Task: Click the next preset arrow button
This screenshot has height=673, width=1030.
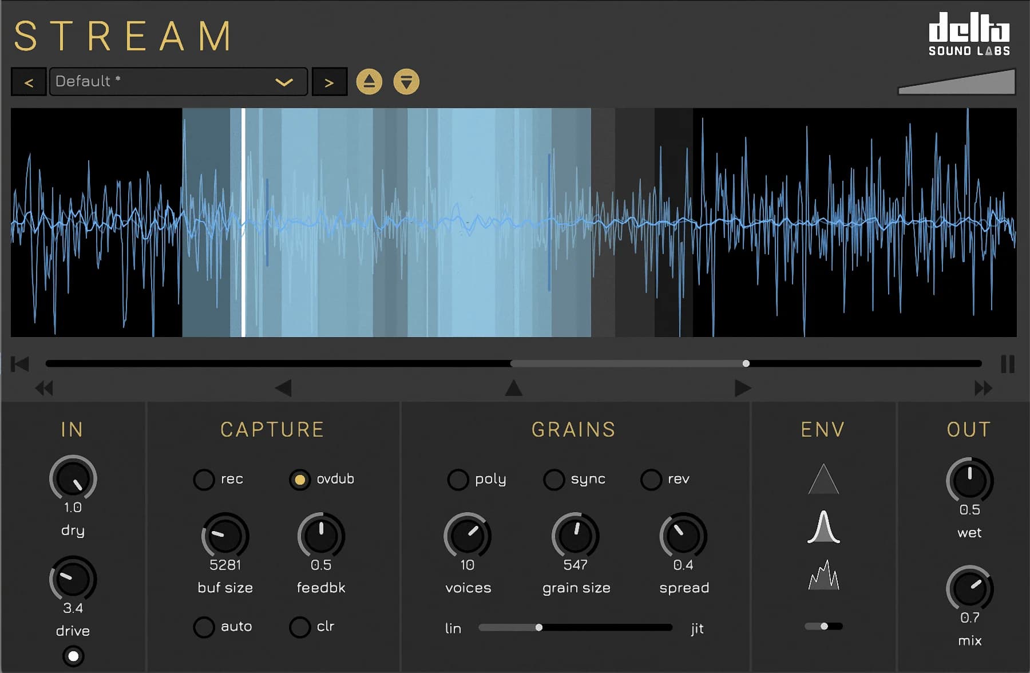Action: point(329,81)
